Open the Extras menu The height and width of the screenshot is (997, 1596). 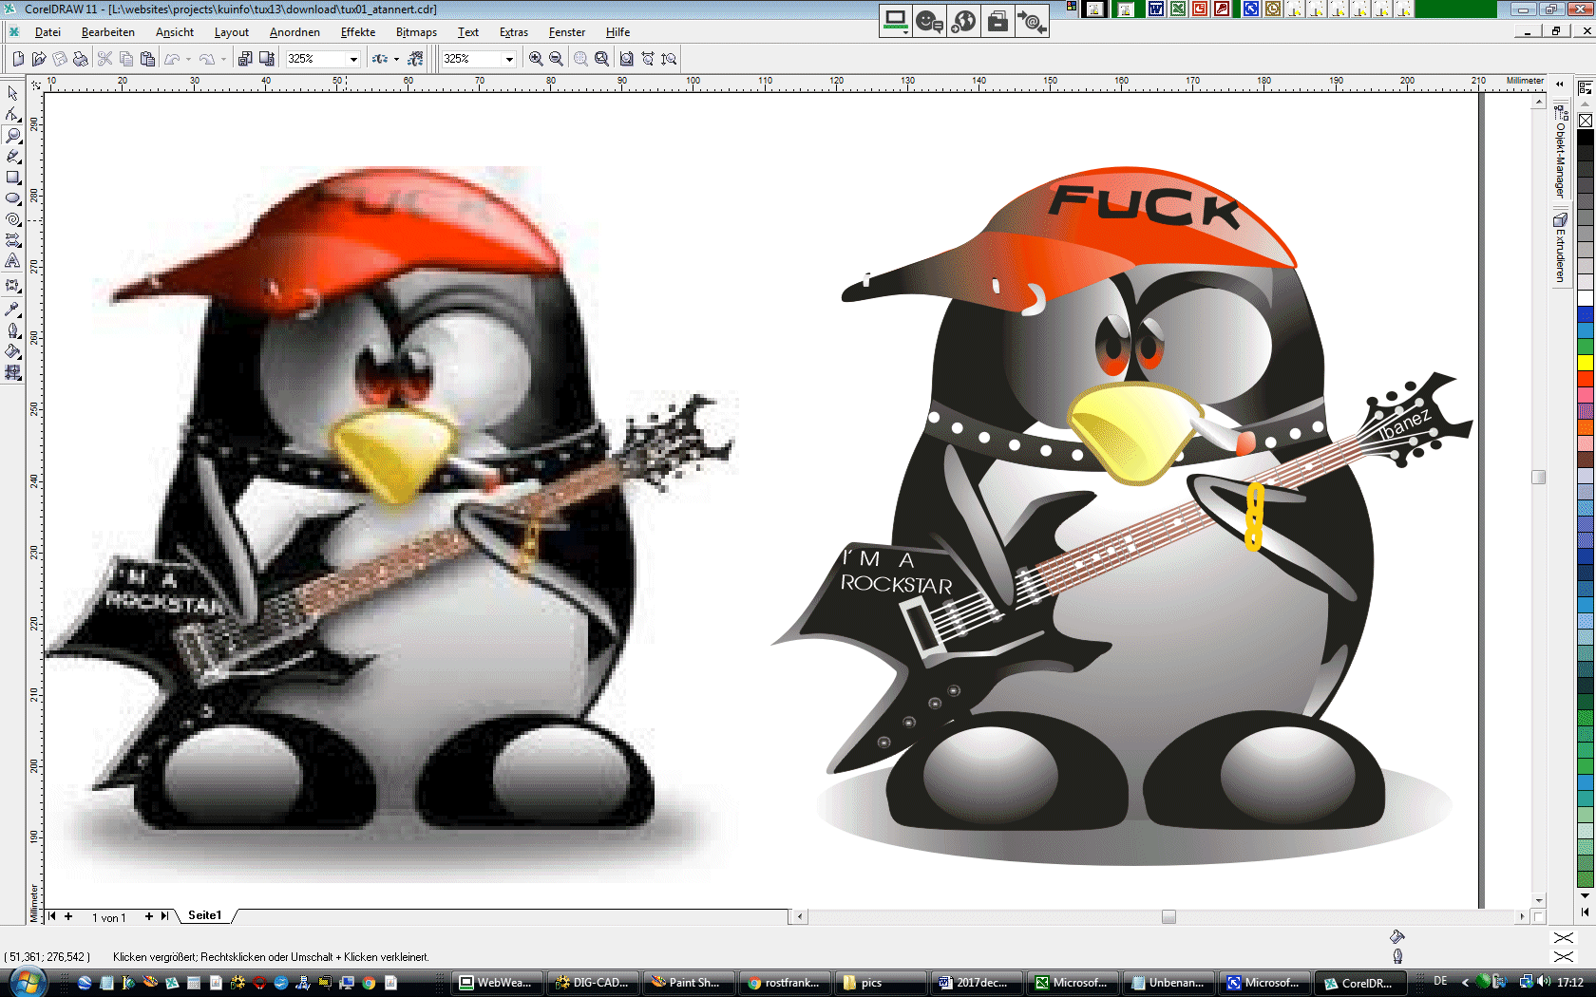(514, 32)
